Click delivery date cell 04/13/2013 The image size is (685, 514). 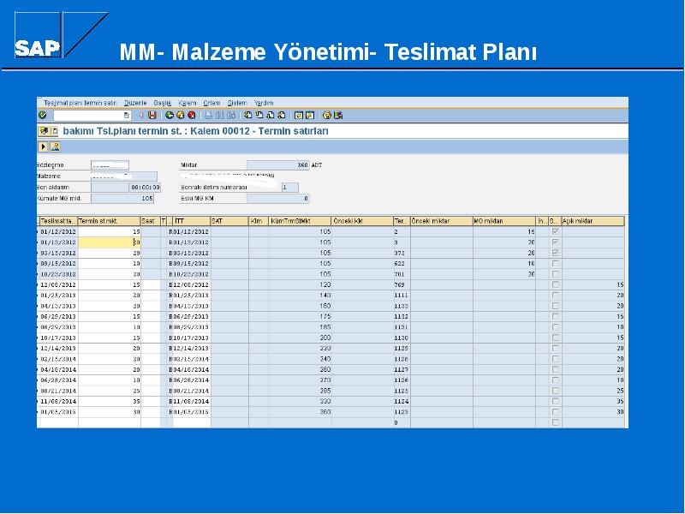pos(58,306)
